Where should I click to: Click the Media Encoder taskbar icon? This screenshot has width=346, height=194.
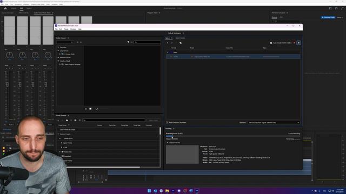197,191
